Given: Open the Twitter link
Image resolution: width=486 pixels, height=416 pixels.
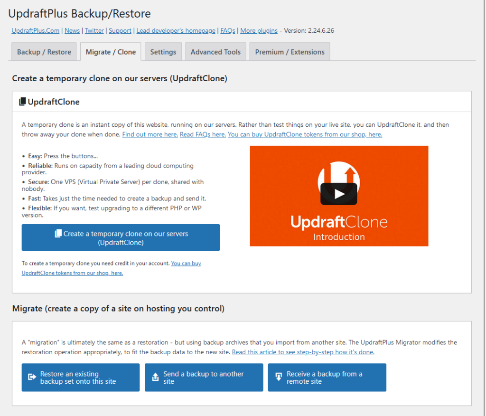Looking at the screenshot, I should point(94,30).
